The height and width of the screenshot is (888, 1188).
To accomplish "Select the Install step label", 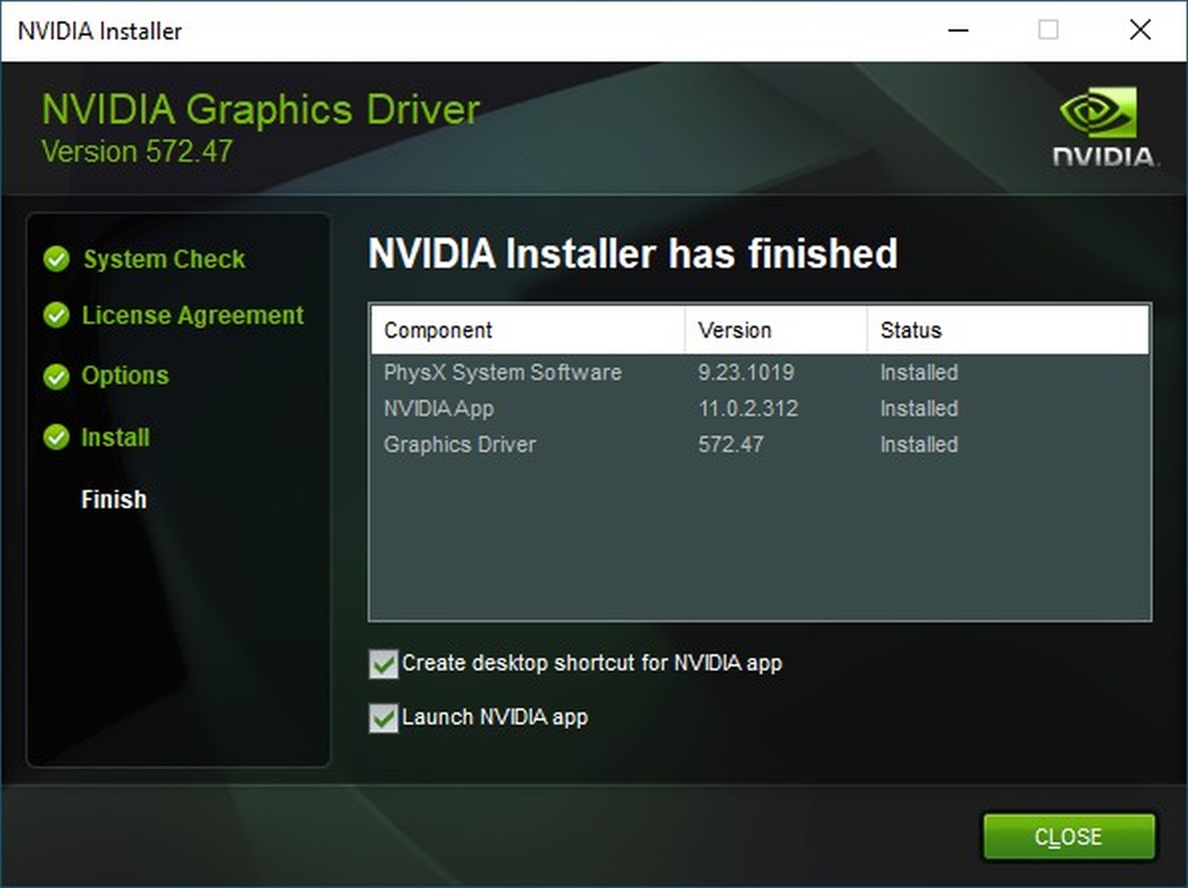I will point(115,437).
